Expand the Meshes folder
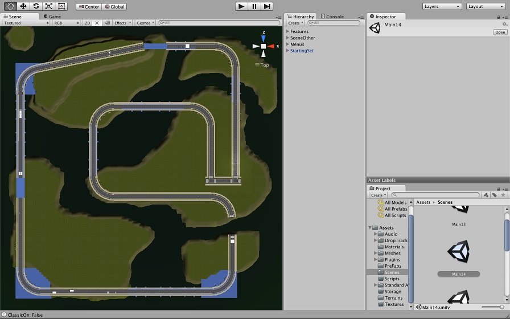510x319 pixels. (x=375, y=253)
